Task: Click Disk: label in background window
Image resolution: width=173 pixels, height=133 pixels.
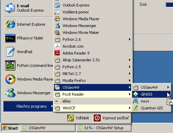Action: (x=144, y=4)
